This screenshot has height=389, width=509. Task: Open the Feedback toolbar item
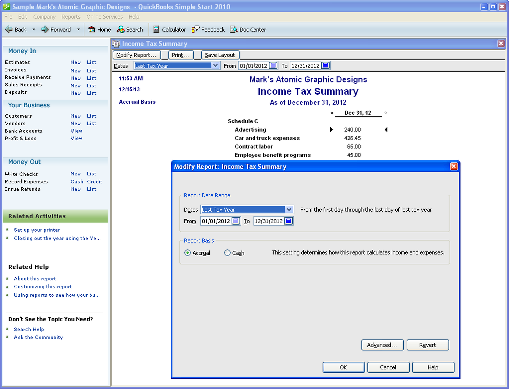(208, 29)
